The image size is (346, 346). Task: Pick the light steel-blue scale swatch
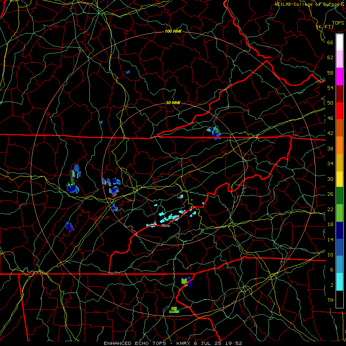point(339,264)
